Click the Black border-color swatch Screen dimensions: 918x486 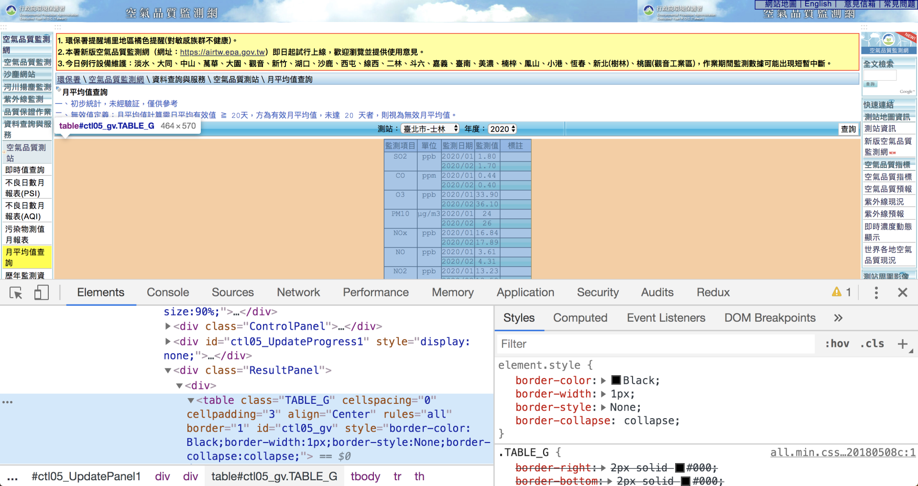point(616,380)
